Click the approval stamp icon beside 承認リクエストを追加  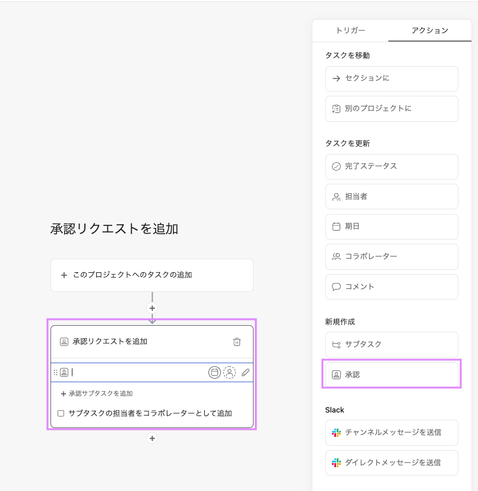(64, 342)
